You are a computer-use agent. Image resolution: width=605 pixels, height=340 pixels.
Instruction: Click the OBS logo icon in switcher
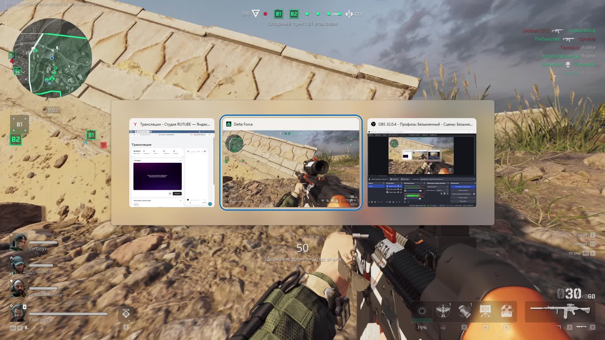[373, 124]
